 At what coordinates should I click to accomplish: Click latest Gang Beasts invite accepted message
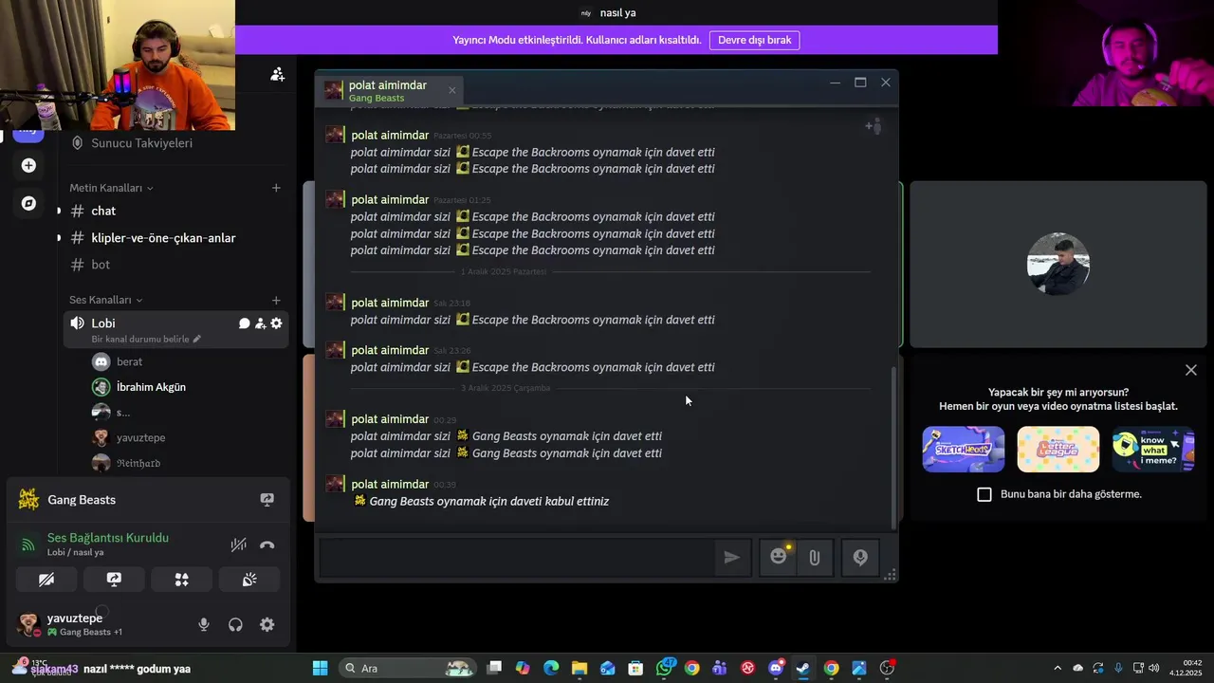pyautogui.click(x=481, y=501)
